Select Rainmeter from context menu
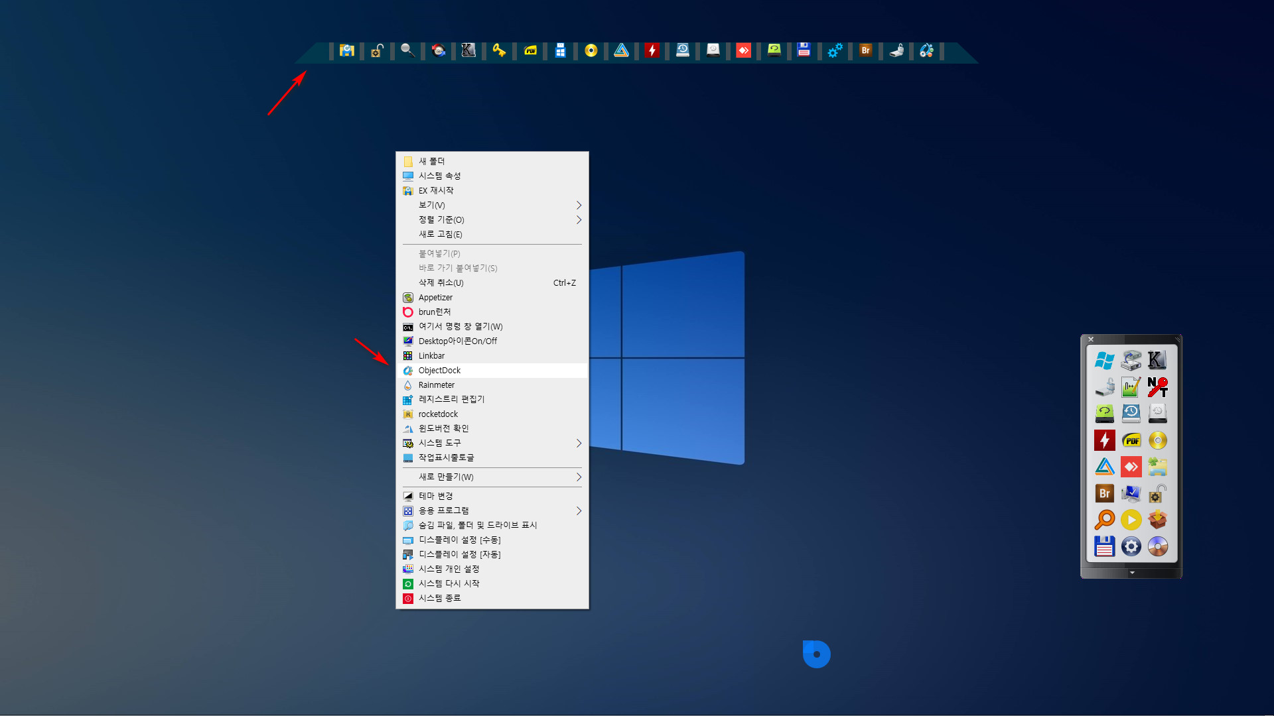This screenshot has width=1274, height=716. (x=492, y=385)
